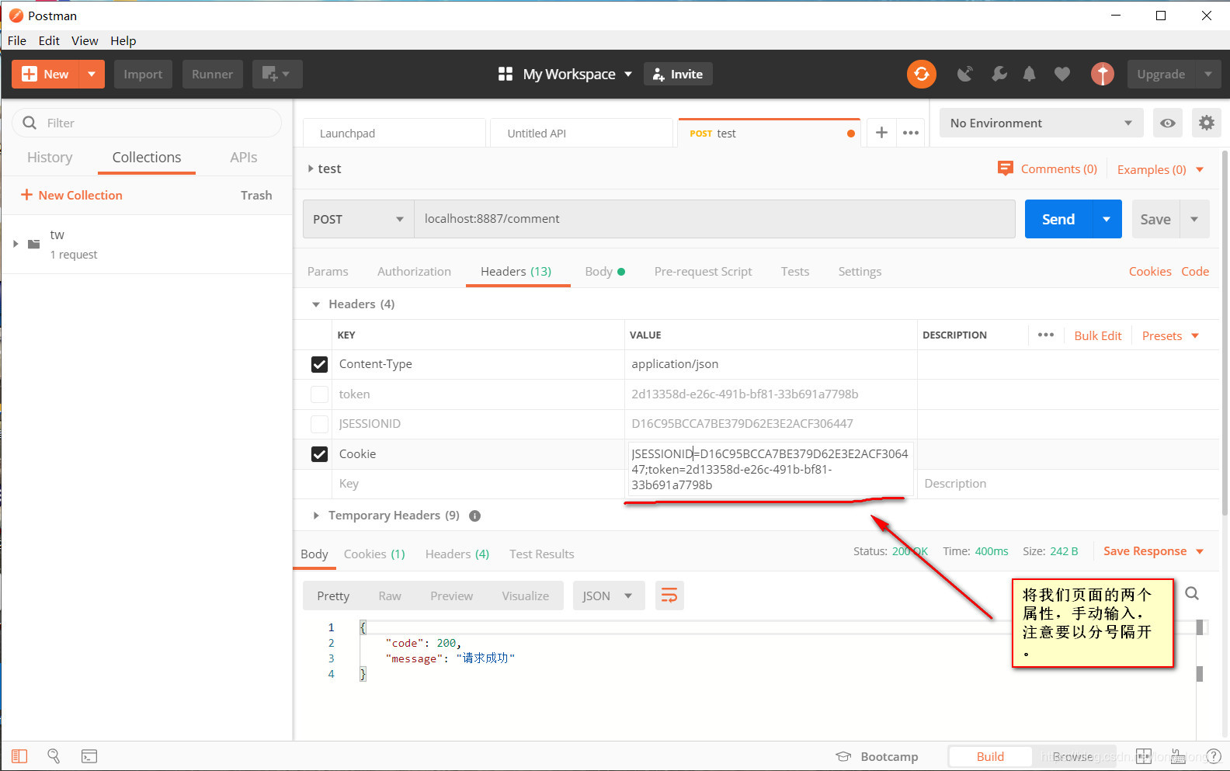
Task: Click the request URL input field
Action: click(x=714, y=219)
